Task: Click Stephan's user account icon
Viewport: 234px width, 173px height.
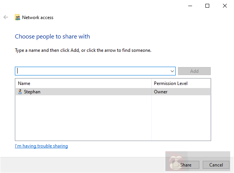Action: point(20,92)
